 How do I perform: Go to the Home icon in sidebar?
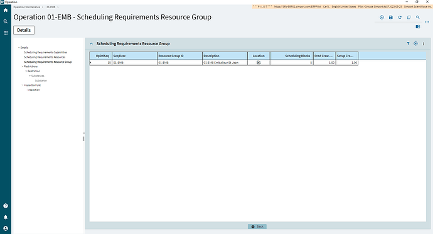[6, 10]
